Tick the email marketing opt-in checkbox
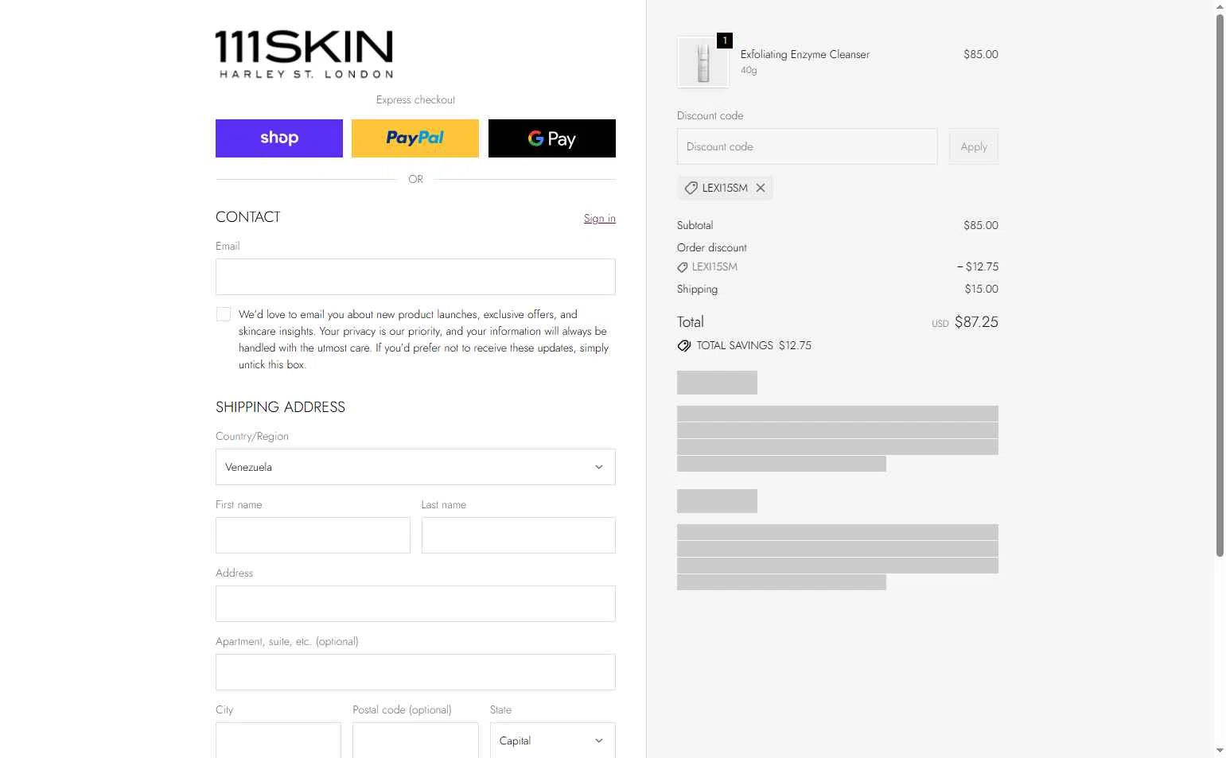 (x=224, y=314)
